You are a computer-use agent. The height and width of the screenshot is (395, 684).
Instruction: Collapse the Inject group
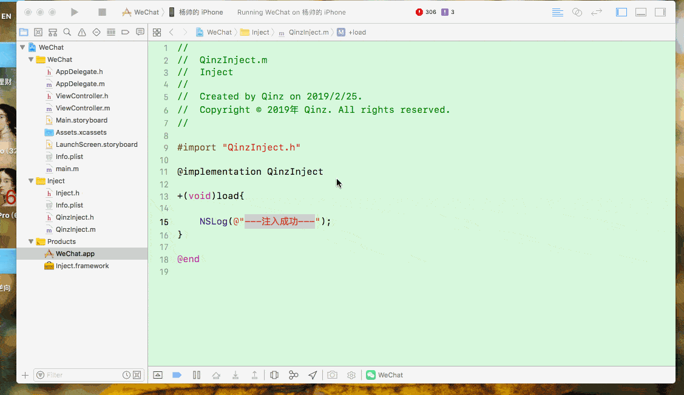(x=31, y=180)
